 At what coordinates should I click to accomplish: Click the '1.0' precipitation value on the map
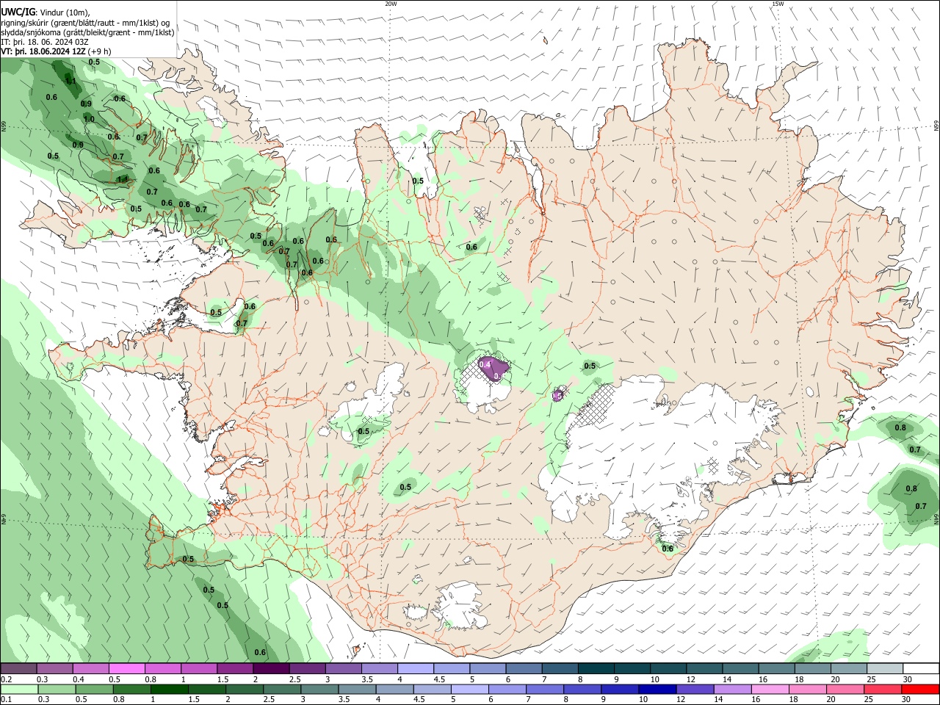pos(89,119)
